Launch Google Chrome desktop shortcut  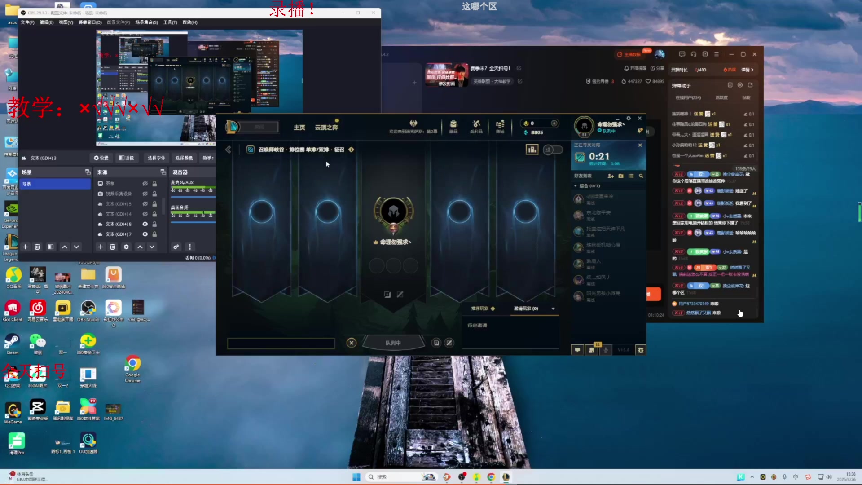point(132,369)
